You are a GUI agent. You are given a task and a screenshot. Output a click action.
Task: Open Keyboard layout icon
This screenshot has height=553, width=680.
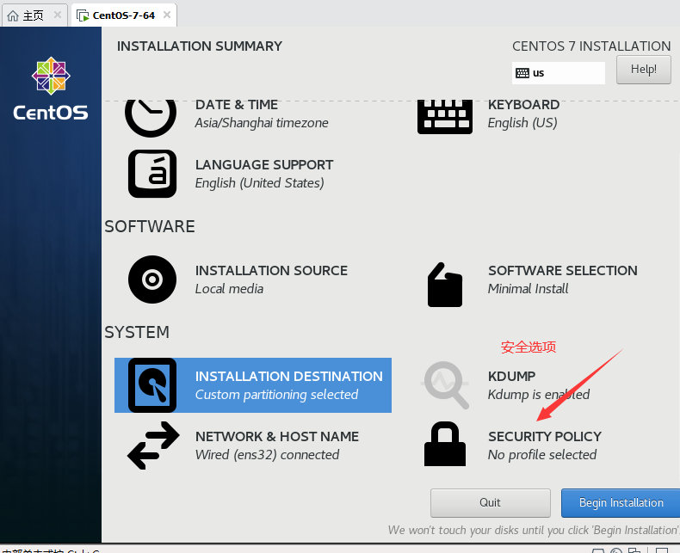pyautogui.click(x=444, y=117)
